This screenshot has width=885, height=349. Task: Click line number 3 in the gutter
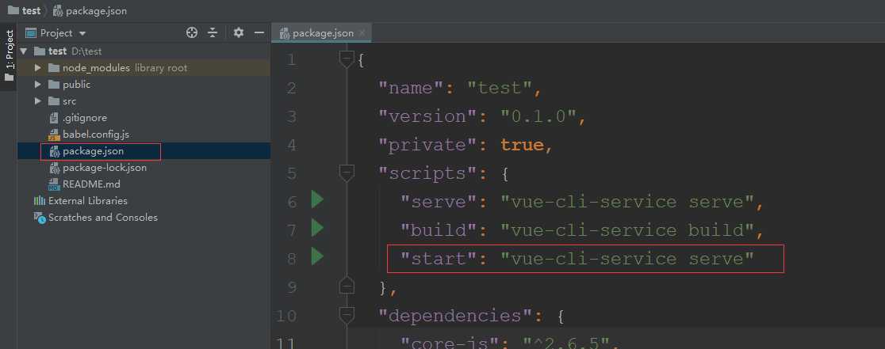tap(291, 116)
